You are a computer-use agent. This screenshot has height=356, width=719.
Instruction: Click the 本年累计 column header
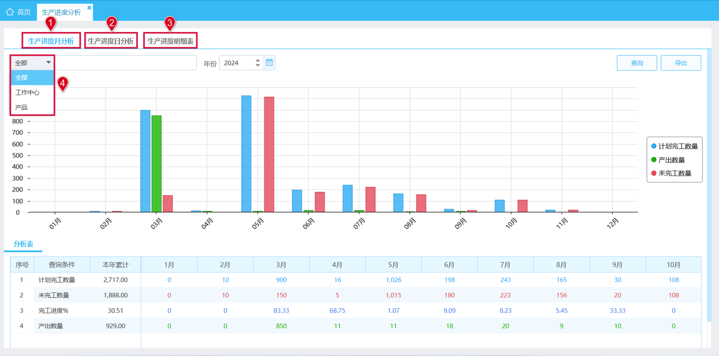[x=116, y=265]
